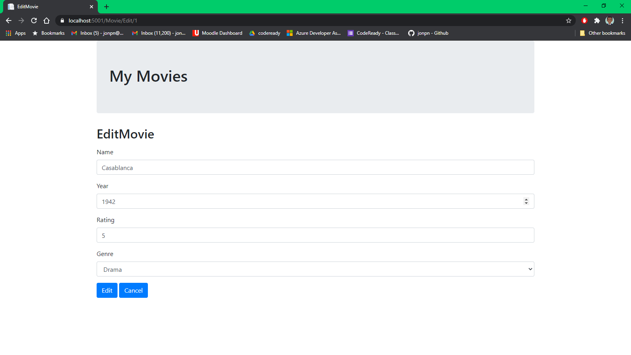Open the jonpn - Github bookmark
This screenshot has height=355, width=631.
(432, 33)
